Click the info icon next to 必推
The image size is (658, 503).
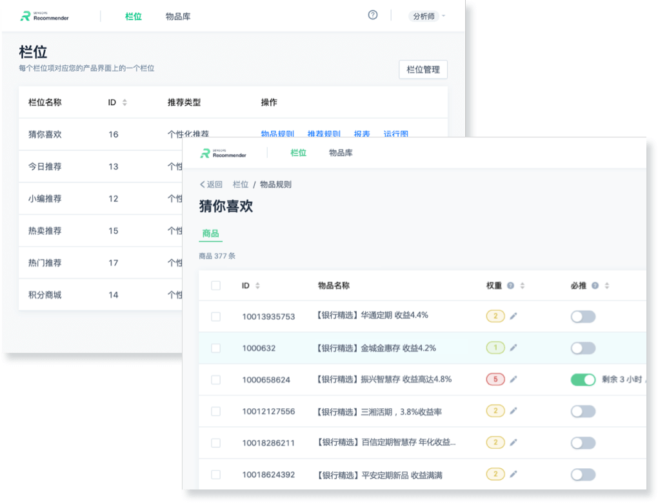(x=595, y=286)
